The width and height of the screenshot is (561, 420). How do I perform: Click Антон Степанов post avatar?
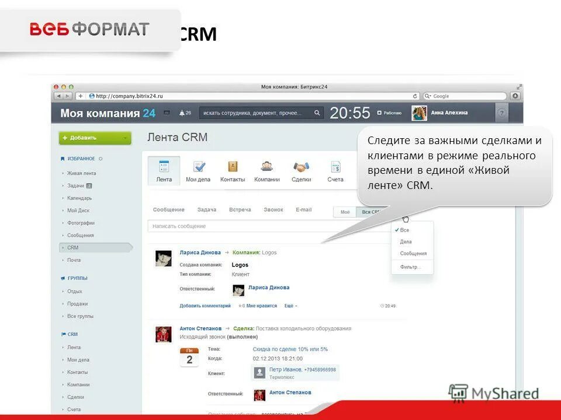tap(164, 334)
